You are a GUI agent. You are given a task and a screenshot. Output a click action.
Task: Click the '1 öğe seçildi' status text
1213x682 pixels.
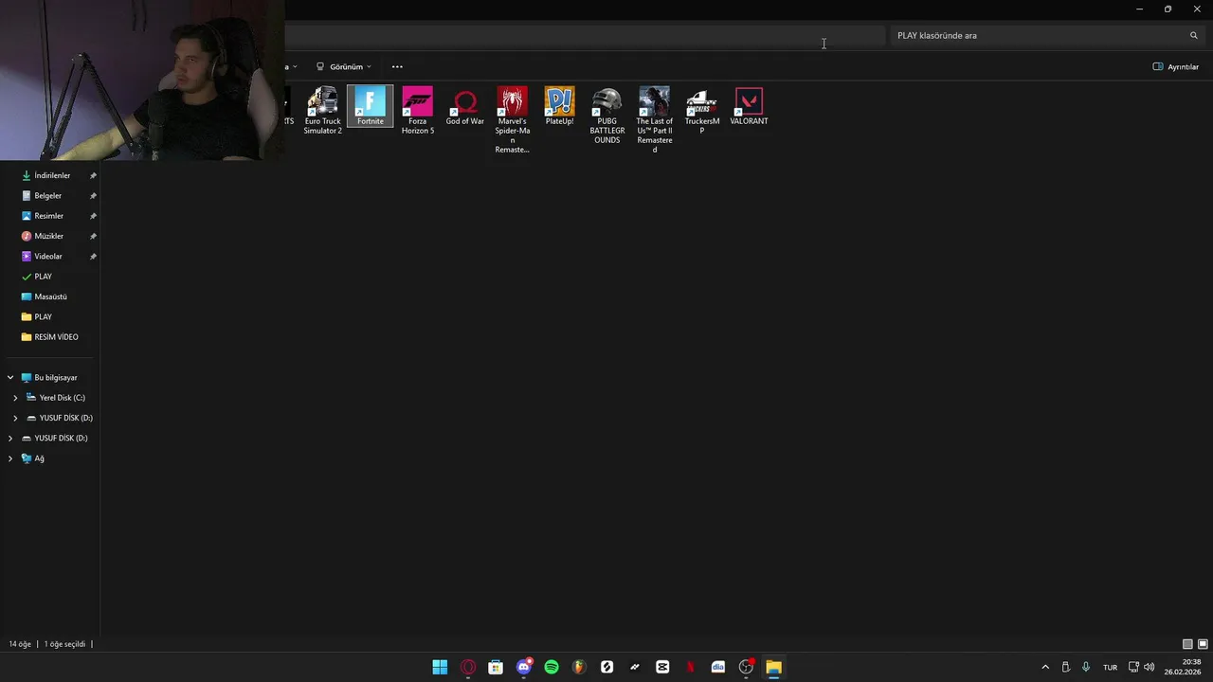coord(64,644)
